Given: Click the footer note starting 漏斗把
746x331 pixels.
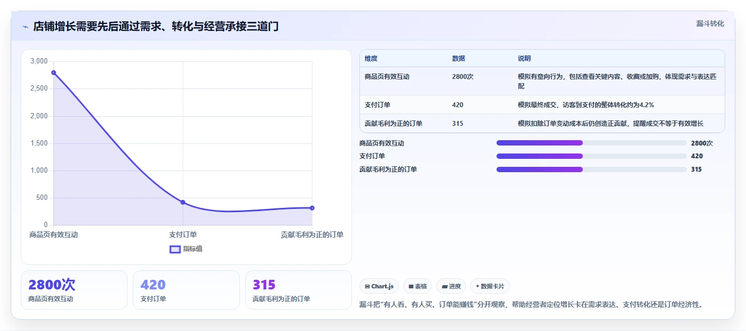Looking at the screenshot, I should [532, 305].
